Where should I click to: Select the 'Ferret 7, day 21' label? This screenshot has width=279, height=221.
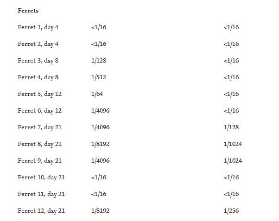click(x=39, y=127)
